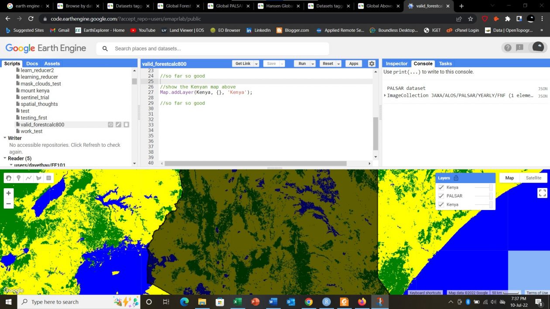Click the lock icon in Layers panel
550x309 pixels.
tap(456, 178)
